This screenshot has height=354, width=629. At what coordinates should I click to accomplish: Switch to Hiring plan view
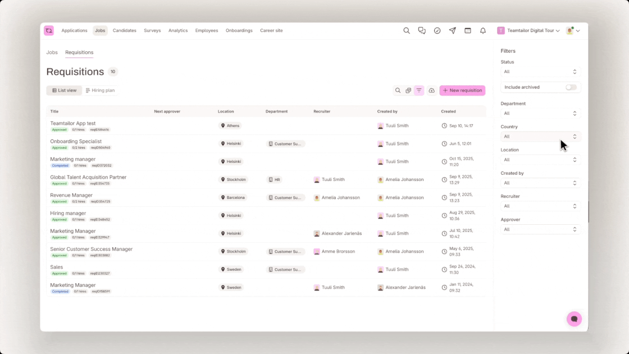pos(101,90)
